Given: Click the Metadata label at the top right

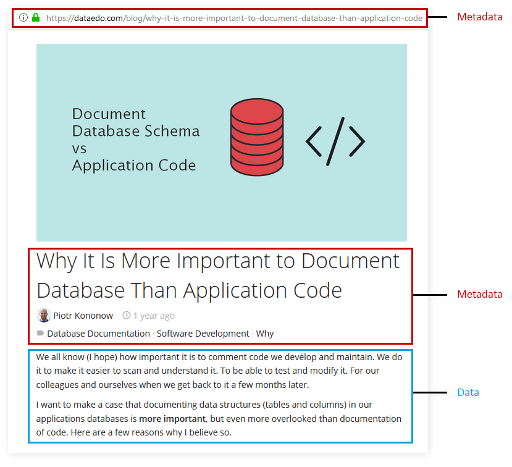Looking at the screenshot, I should 480,17.
